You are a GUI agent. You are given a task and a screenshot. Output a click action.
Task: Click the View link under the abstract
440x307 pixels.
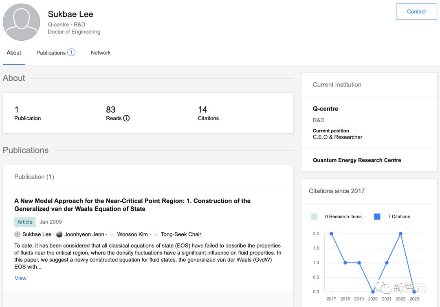20,278
